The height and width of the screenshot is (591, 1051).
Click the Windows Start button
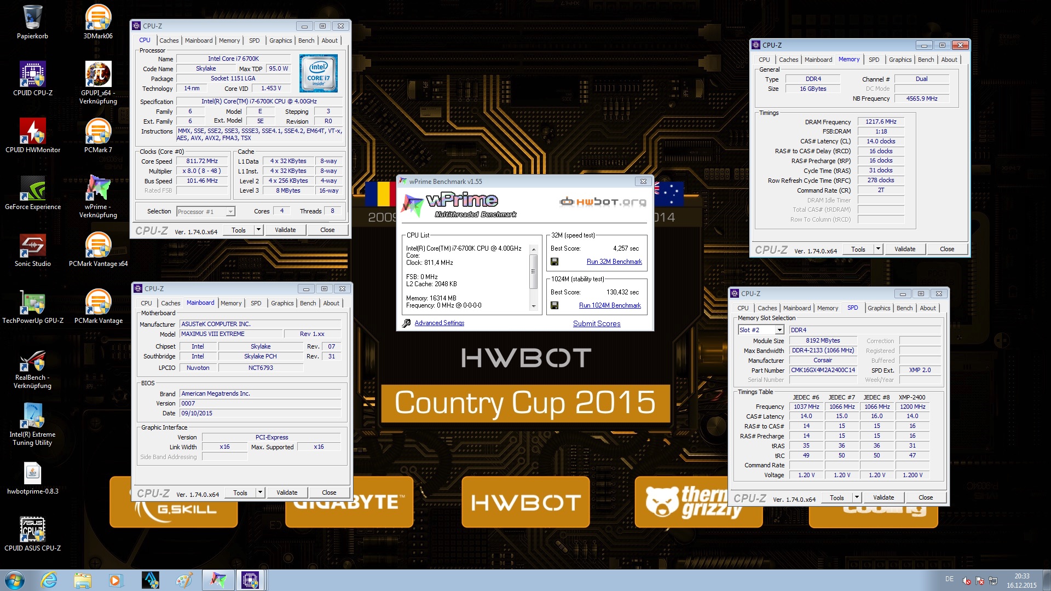point(14,580)
